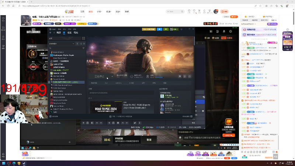Click OBS add source plus icon
295x166 pixels.
point(109,123)
